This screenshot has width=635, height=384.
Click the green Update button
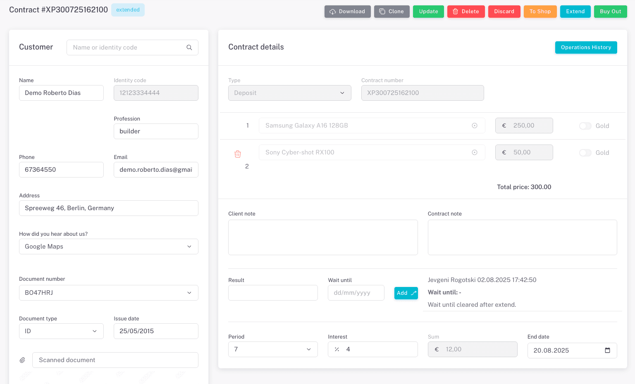(x=428, y=12)
